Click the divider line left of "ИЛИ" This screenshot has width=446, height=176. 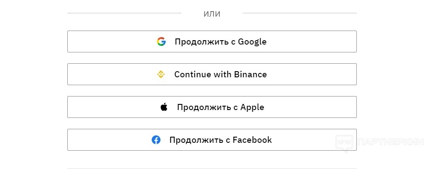(x=124, y=13)
